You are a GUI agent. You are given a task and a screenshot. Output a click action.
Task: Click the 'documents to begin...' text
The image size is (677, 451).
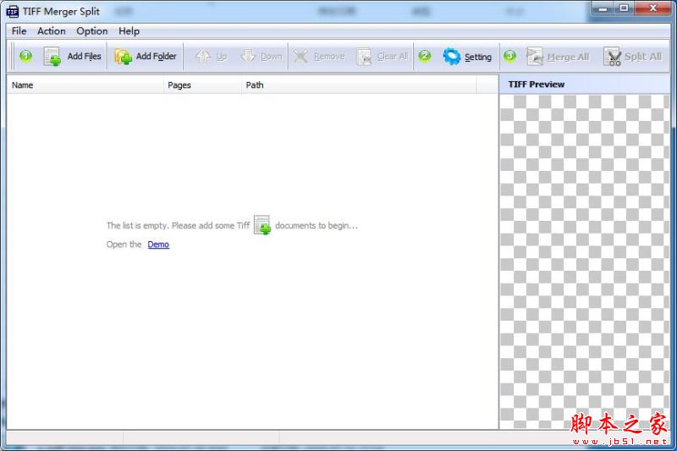point(316,225)
